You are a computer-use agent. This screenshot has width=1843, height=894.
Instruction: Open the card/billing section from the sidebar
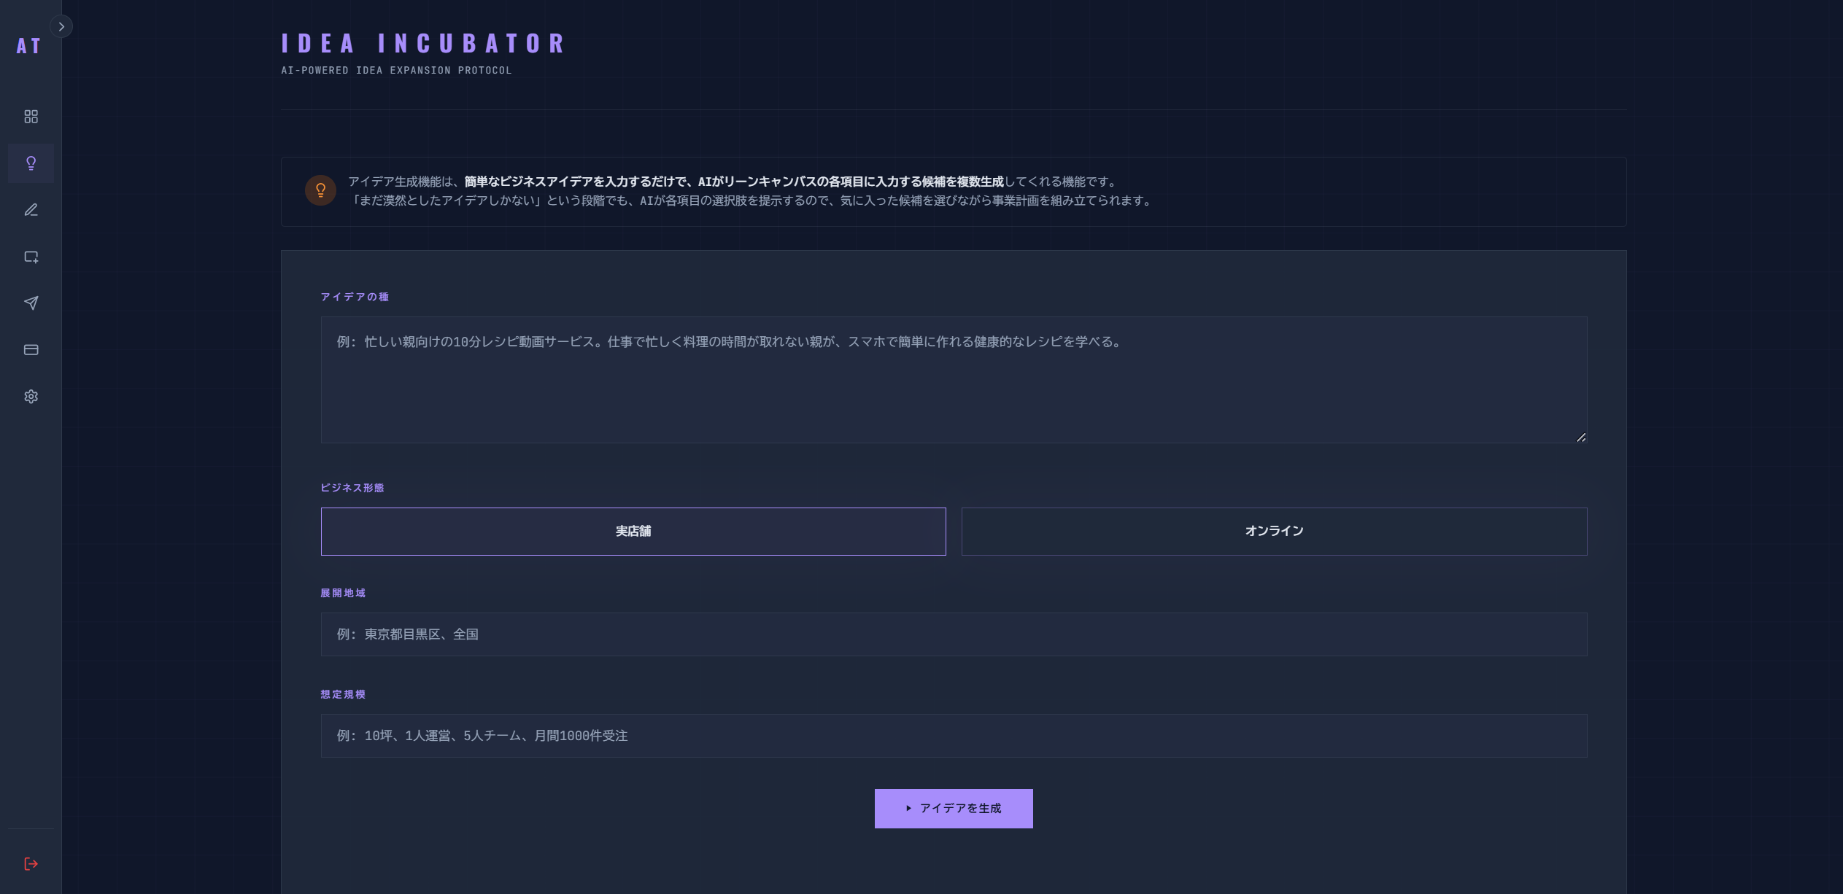click(x=31, y=350)
